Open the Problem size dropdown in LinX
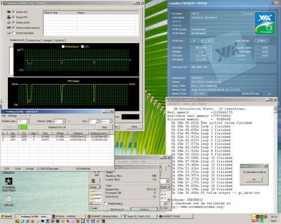Screen dimensions: 281x224 pyautogui.click(x=28, y=121)
